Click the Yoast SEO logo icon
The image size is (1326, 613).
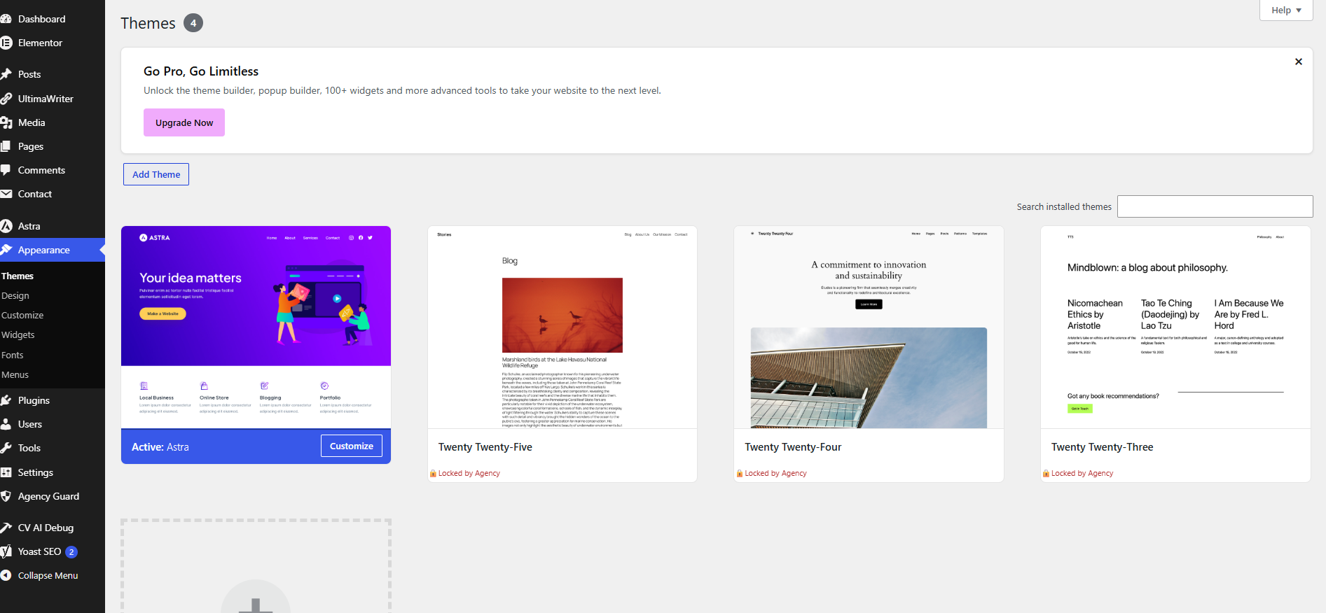[x=6, y=551]
